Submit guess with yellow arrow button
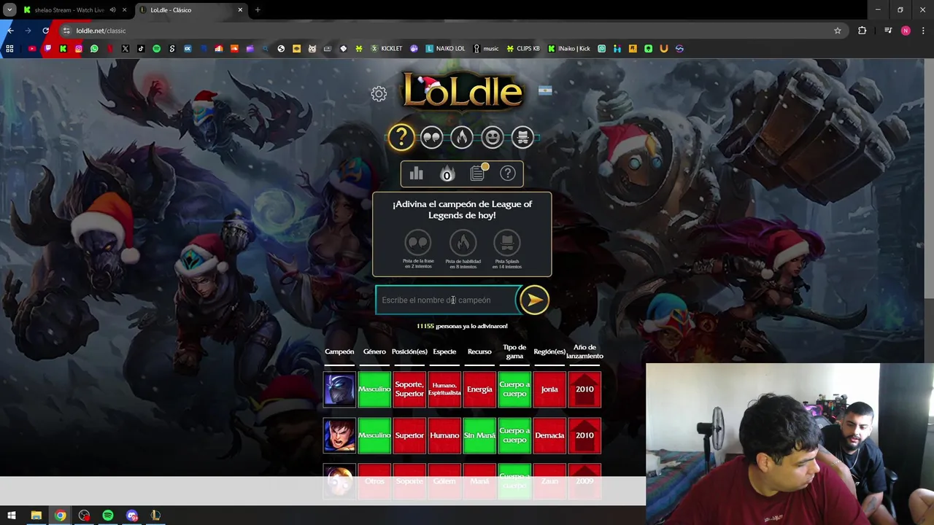The width and height of the screenshot is (934, 525). pos(534,300)
